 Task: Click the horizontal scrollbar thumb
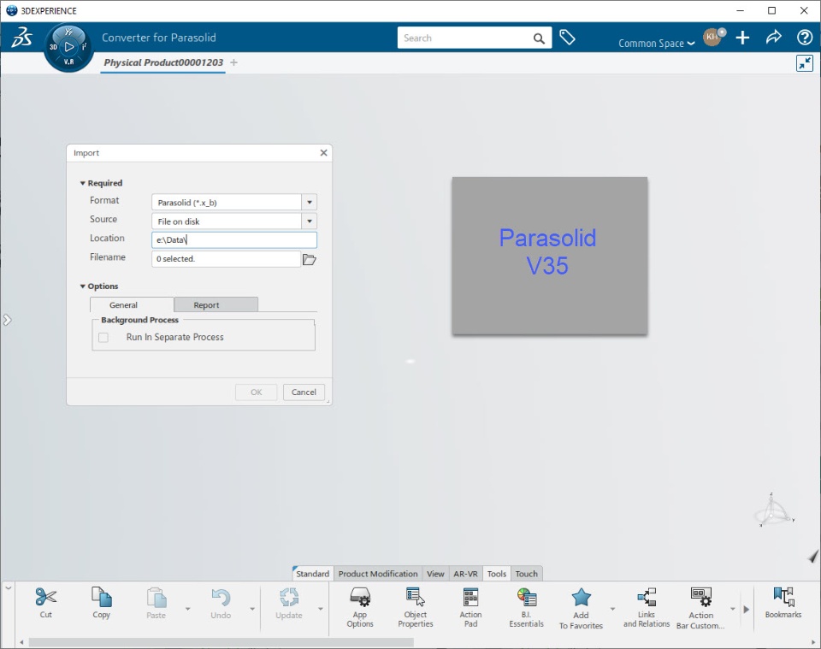click(x=221, y=642)
